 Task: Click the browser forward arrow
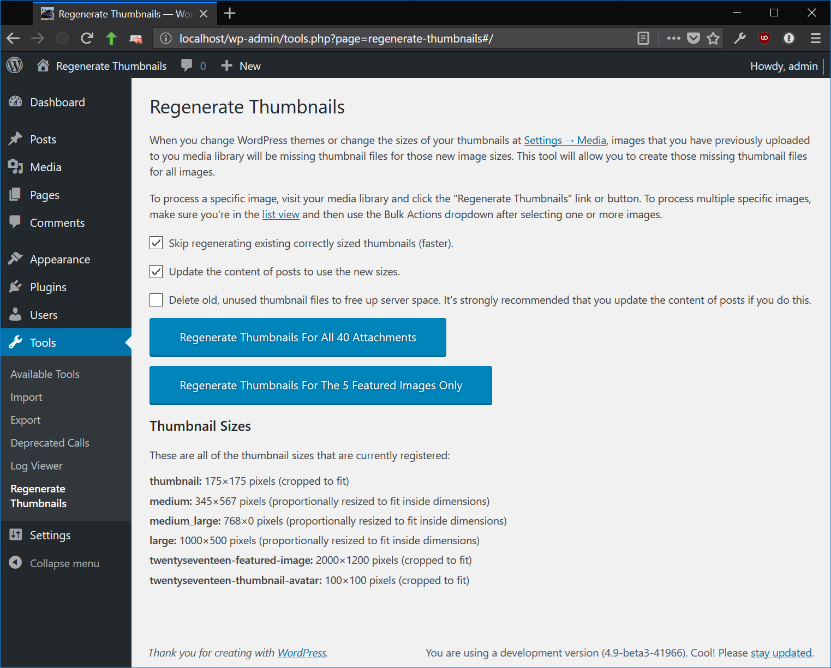[38, 38]
